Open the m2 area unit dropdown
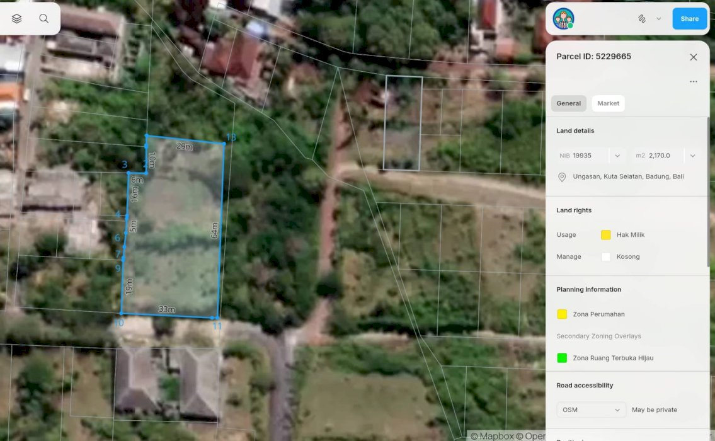This screenshot has height=441, width=715. click(x=692, y=156)
